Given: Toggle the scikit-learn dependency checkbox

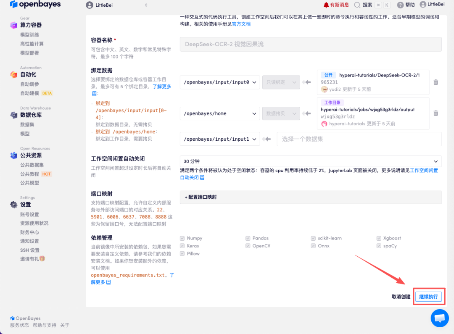Looking at the screenshot, I should tap(313, 239).
